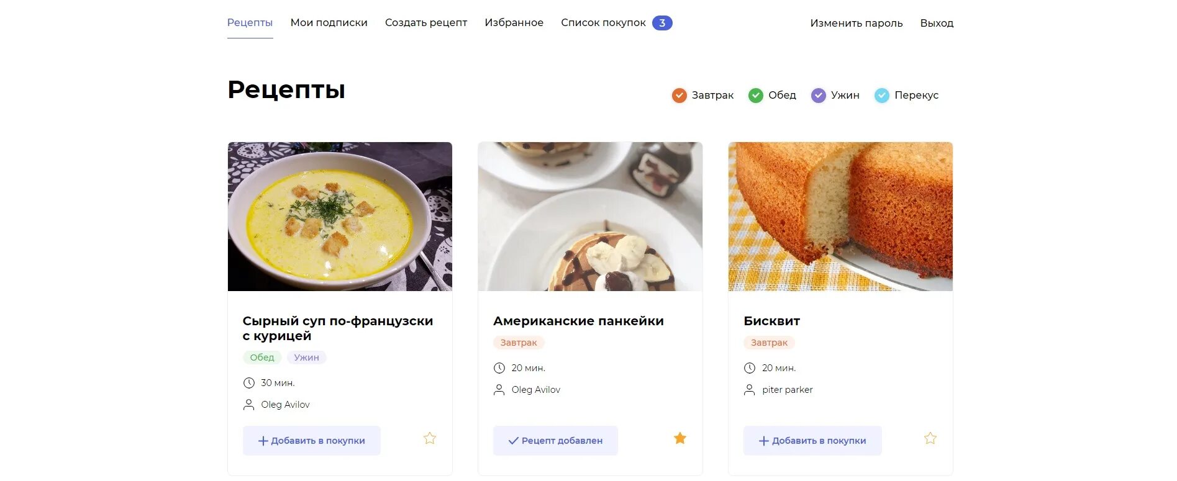Click the star icon on Бисквит card

[930, 438]
